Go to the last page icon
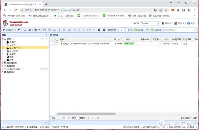 pos(93,118)
